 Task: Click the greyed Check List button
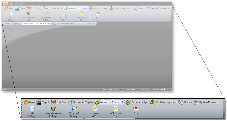point(81,24)
